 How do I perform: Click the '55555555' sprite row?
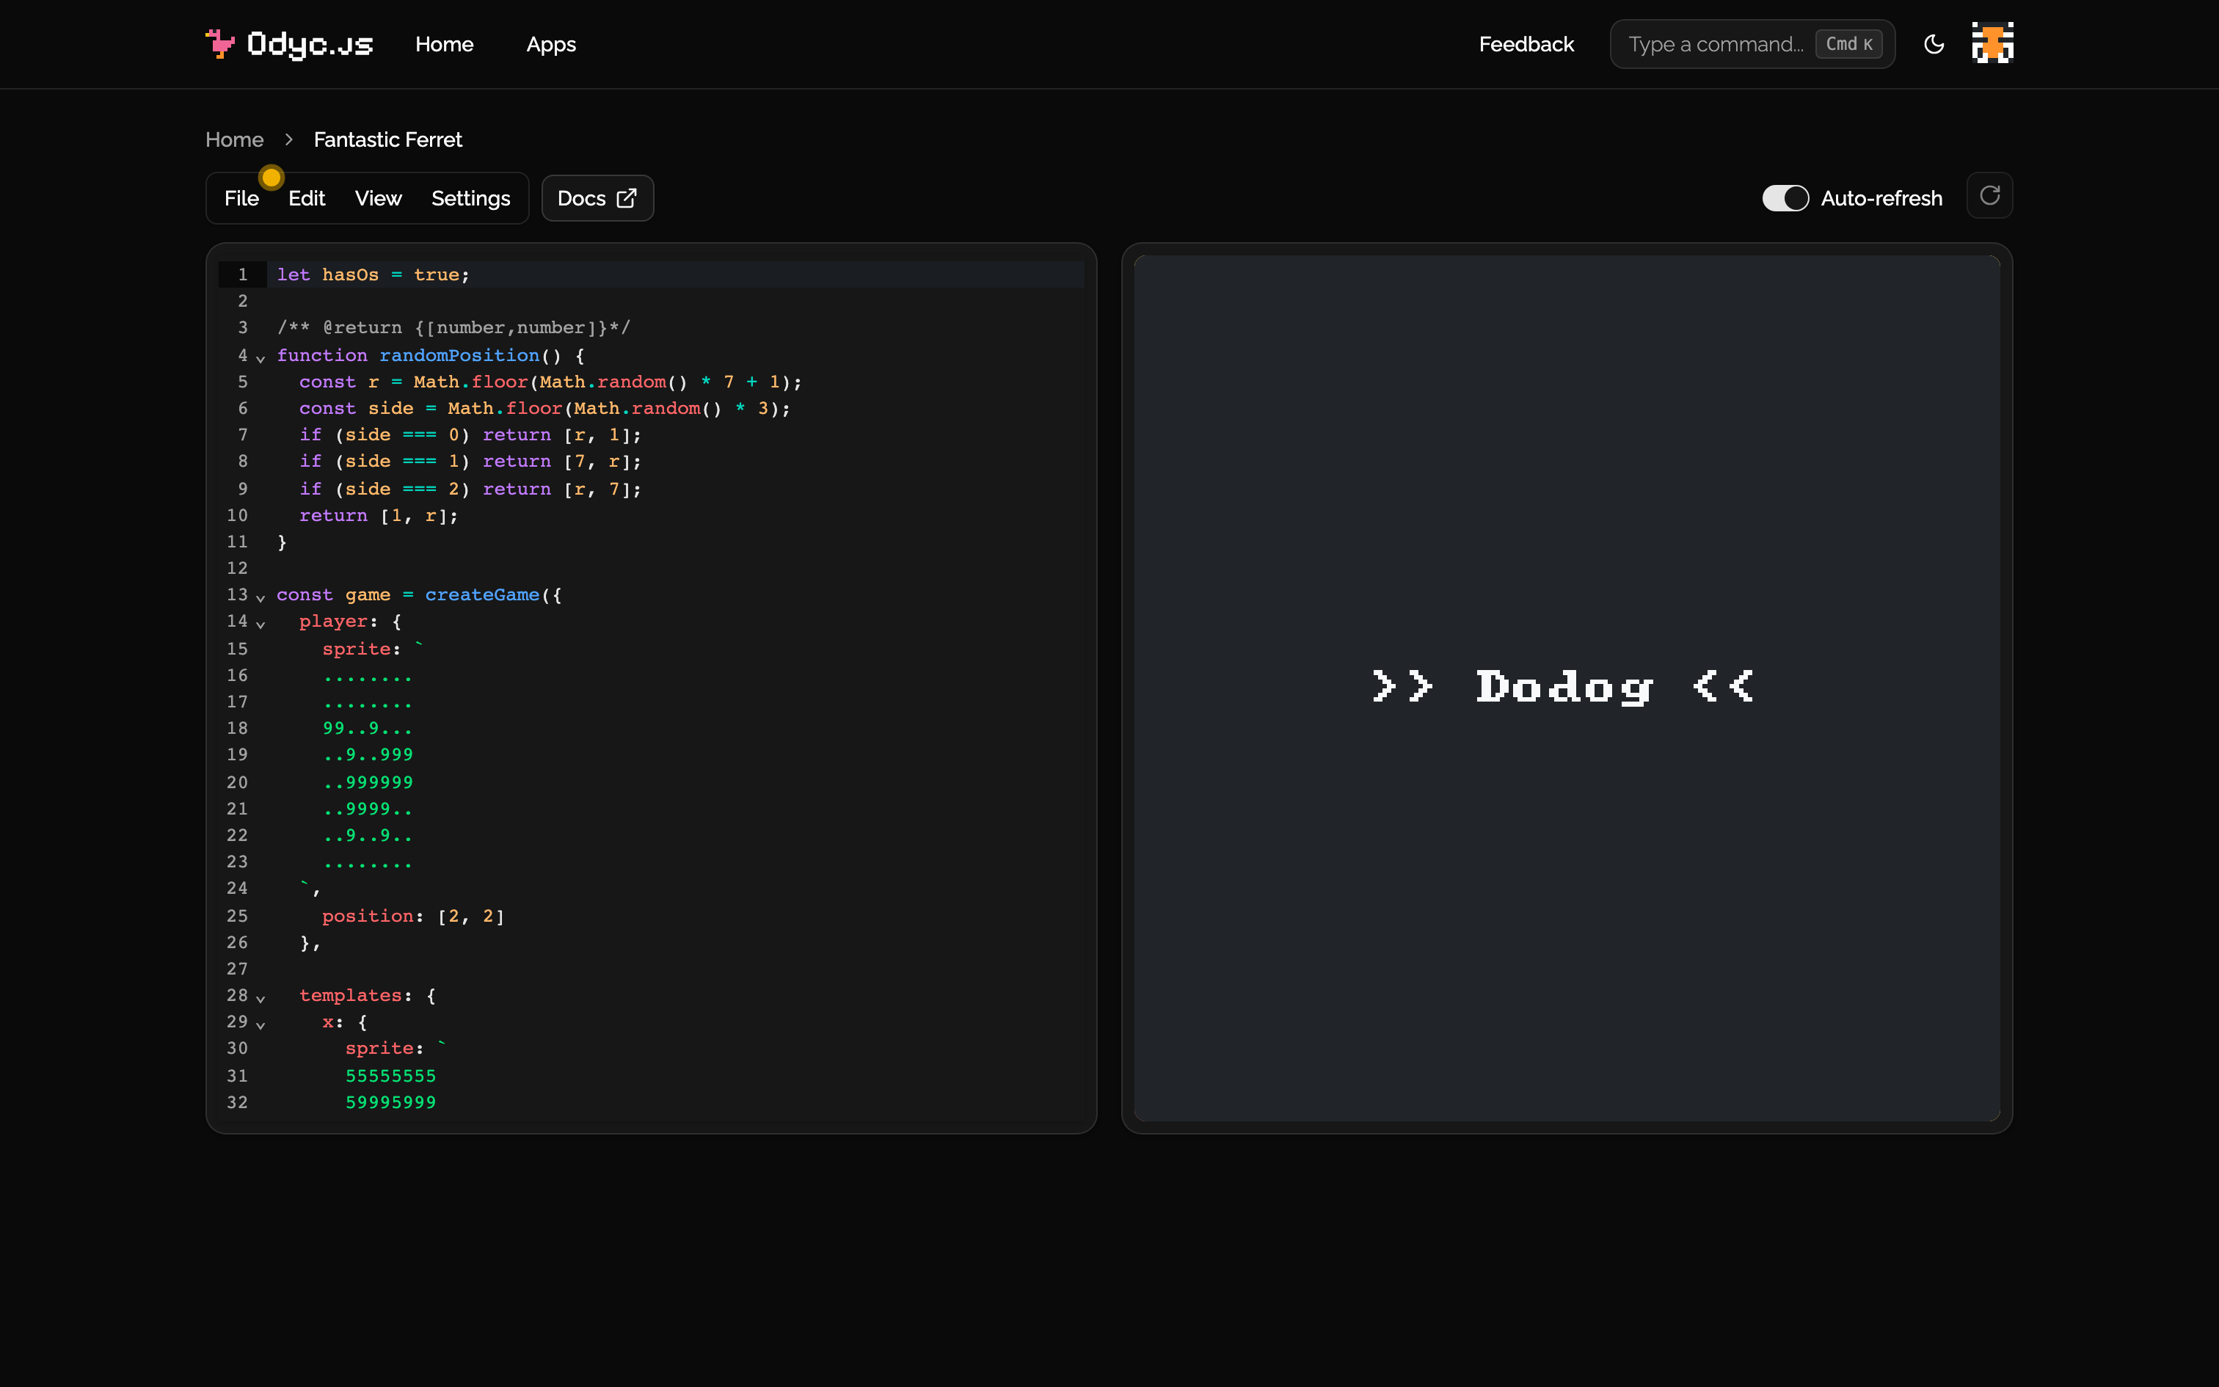[390, 1075]
